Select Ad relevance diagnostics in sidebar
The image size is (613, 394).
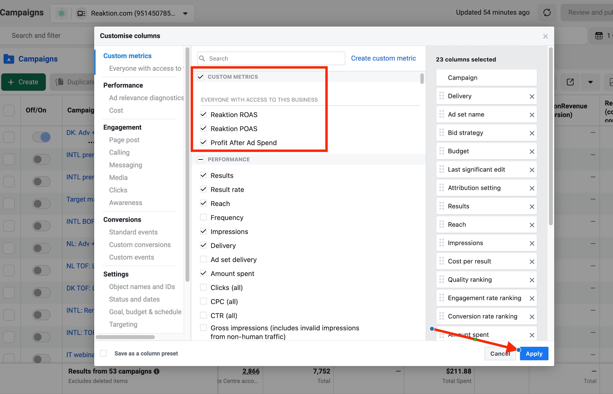(x=146, y=98)
